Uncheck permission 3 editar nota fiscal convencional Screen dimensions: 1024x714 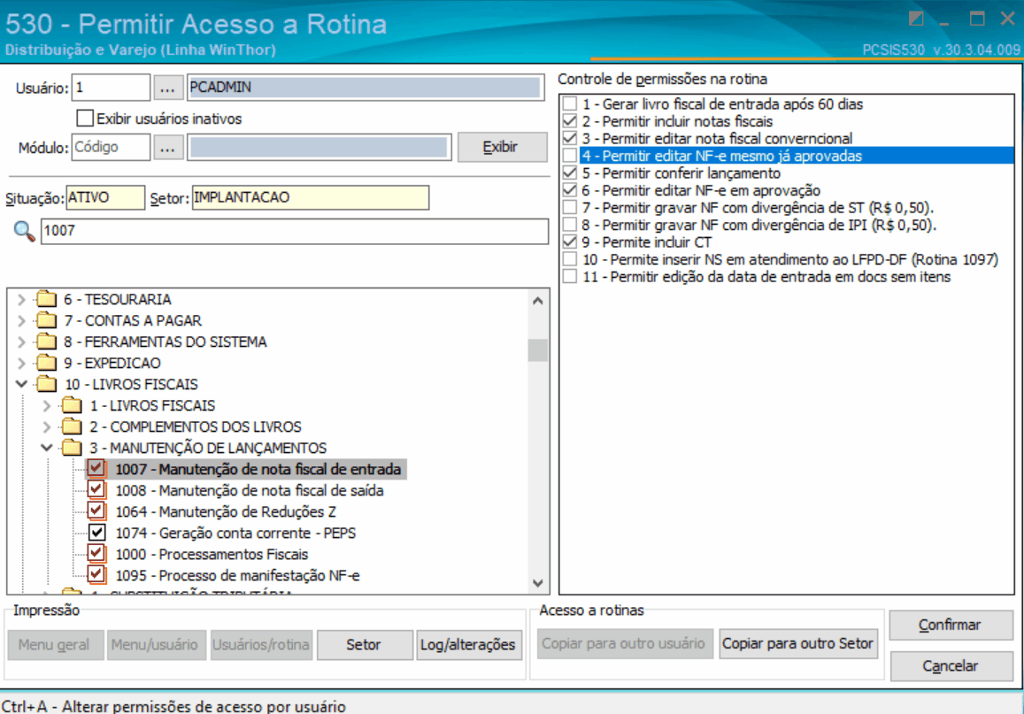coord(569,138)
